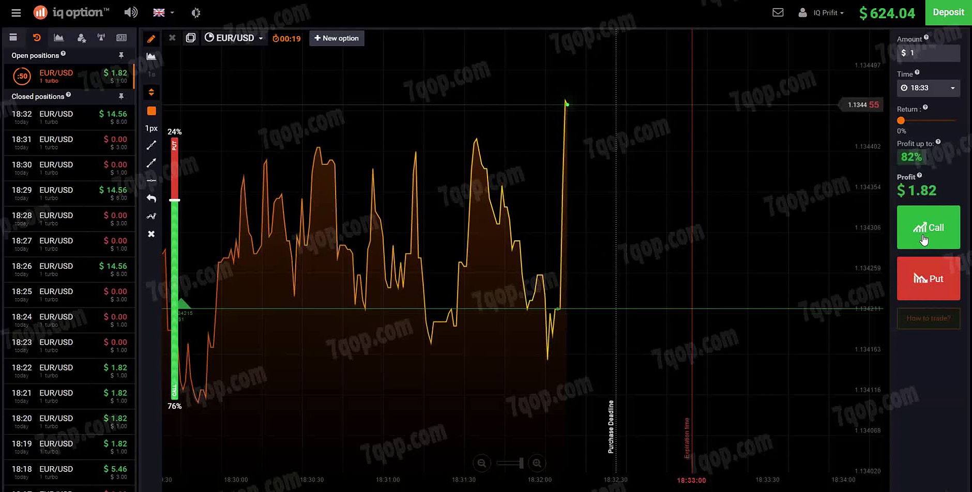Adjust the chart zoom slider

tap(510, 463)
